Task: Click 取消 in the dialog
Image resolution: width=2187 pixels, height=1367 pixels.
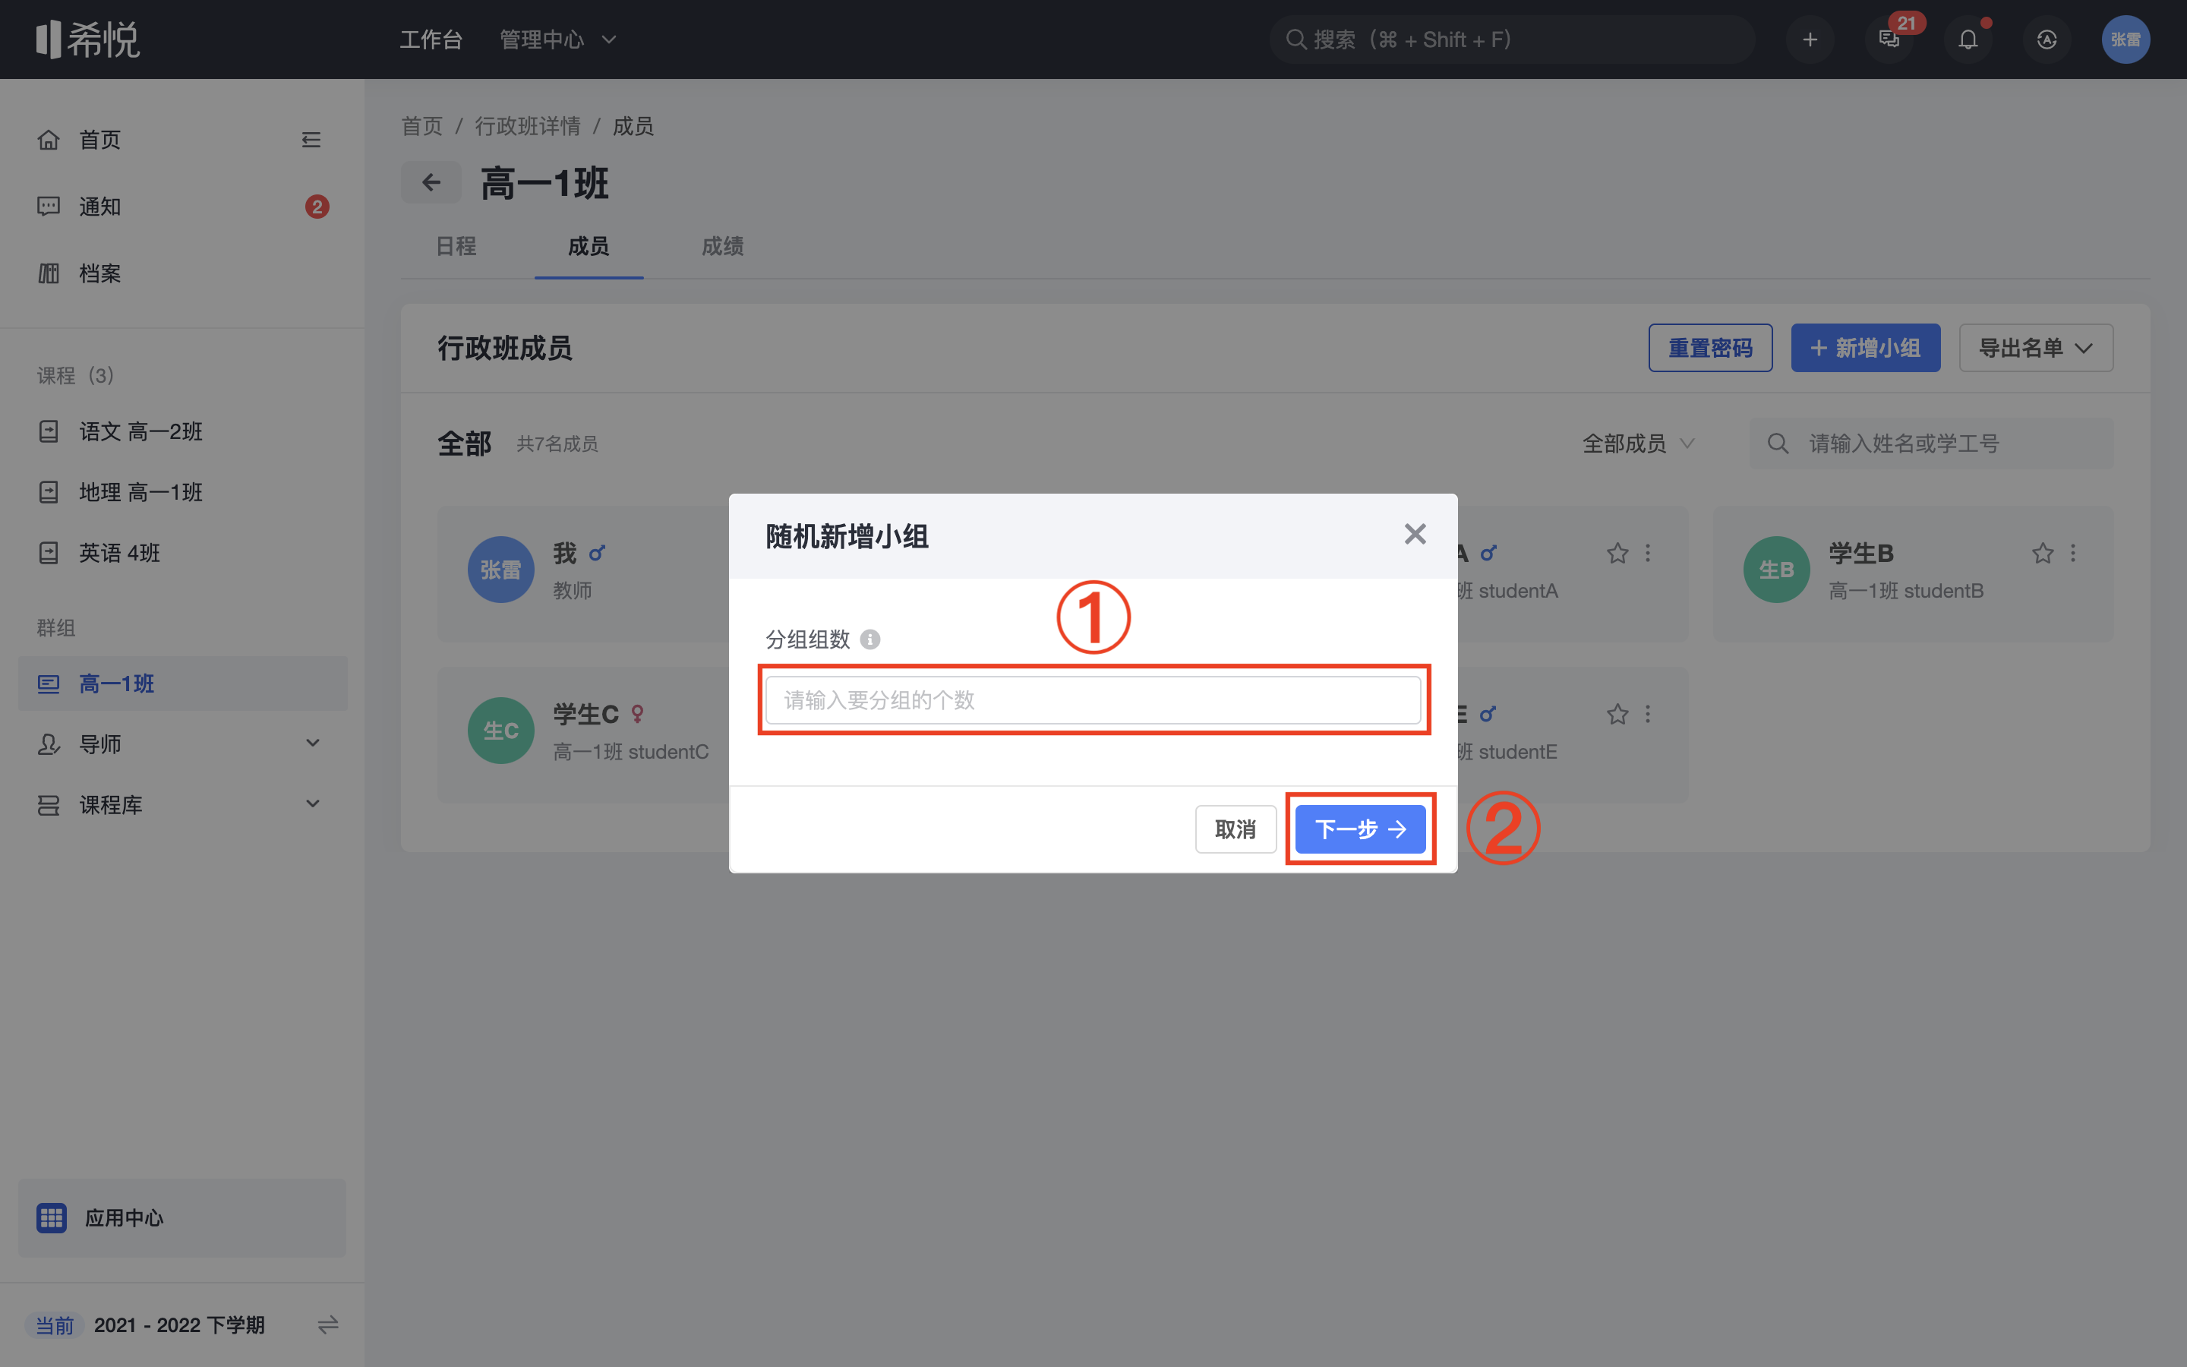Action: point(1236,829)
